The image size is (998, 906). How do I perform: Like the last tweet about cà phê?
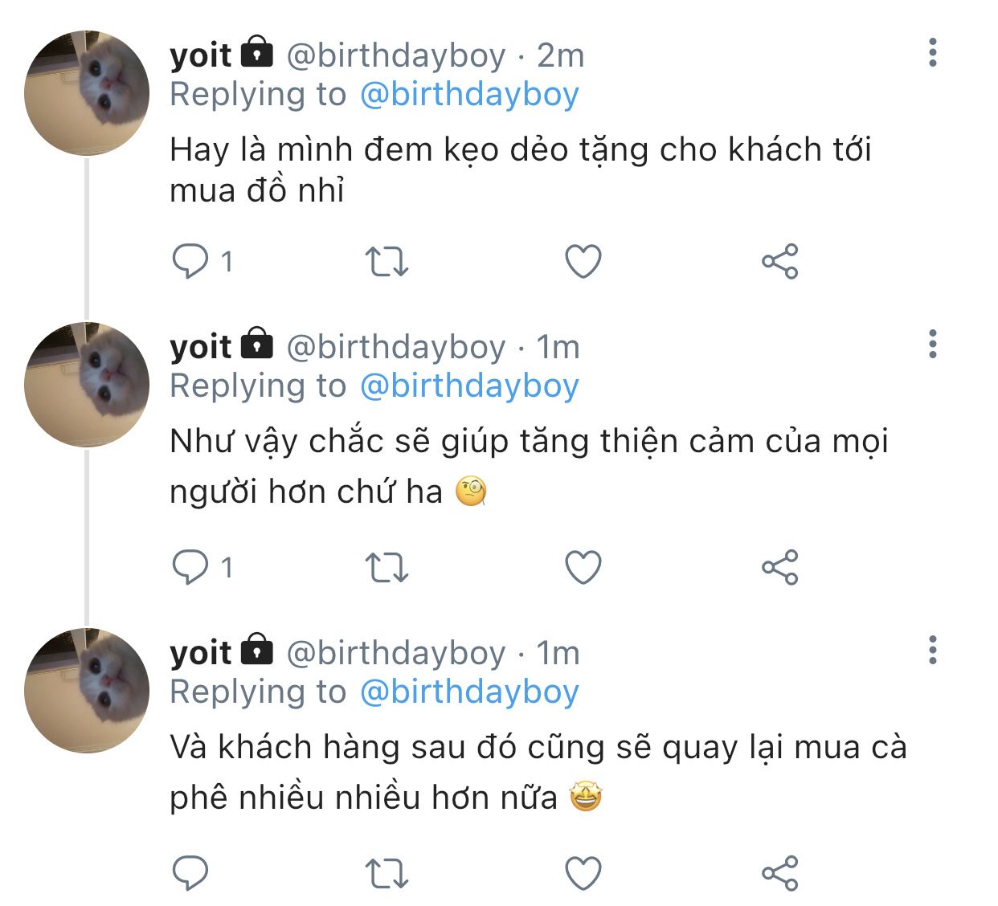tap(583, 874)
